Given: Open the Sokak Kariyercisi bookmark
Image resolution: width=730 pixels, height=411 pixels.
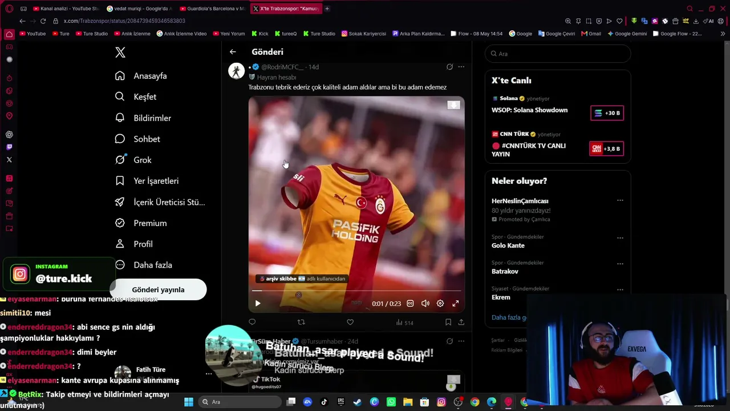Looking at the screenshot, I should point(363,34).
